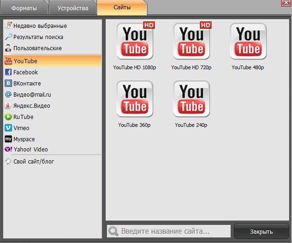Click the YouTube 240p caption
The width and height of the screenshot is (292, 243).
[191, 125]
